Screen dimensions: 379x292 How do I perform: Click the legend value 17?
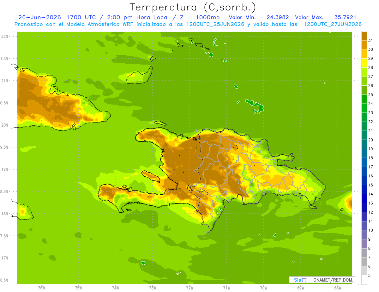point(371,167)
